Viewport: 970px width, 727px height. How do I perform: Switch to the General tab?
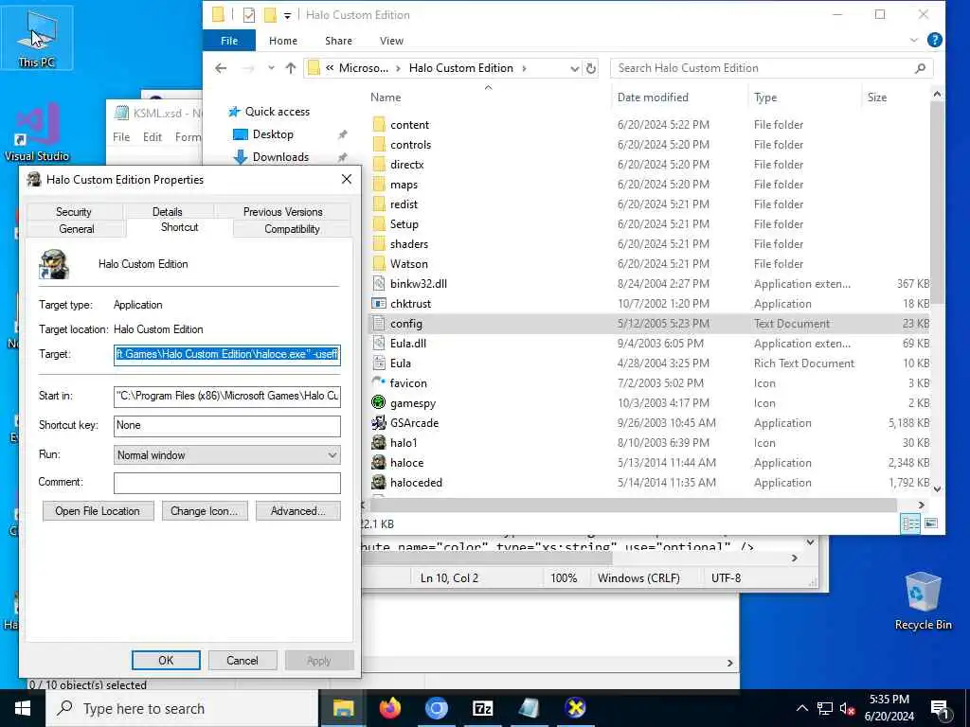(x=77, y=229)
